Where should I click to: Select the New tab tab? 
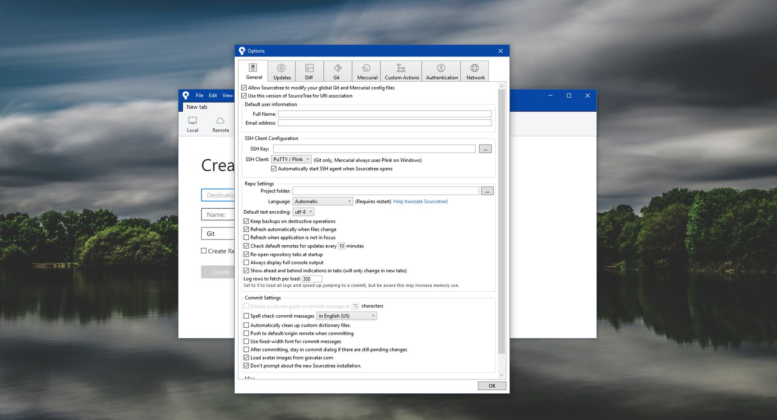pyautogui.click(x=197, y=107)
